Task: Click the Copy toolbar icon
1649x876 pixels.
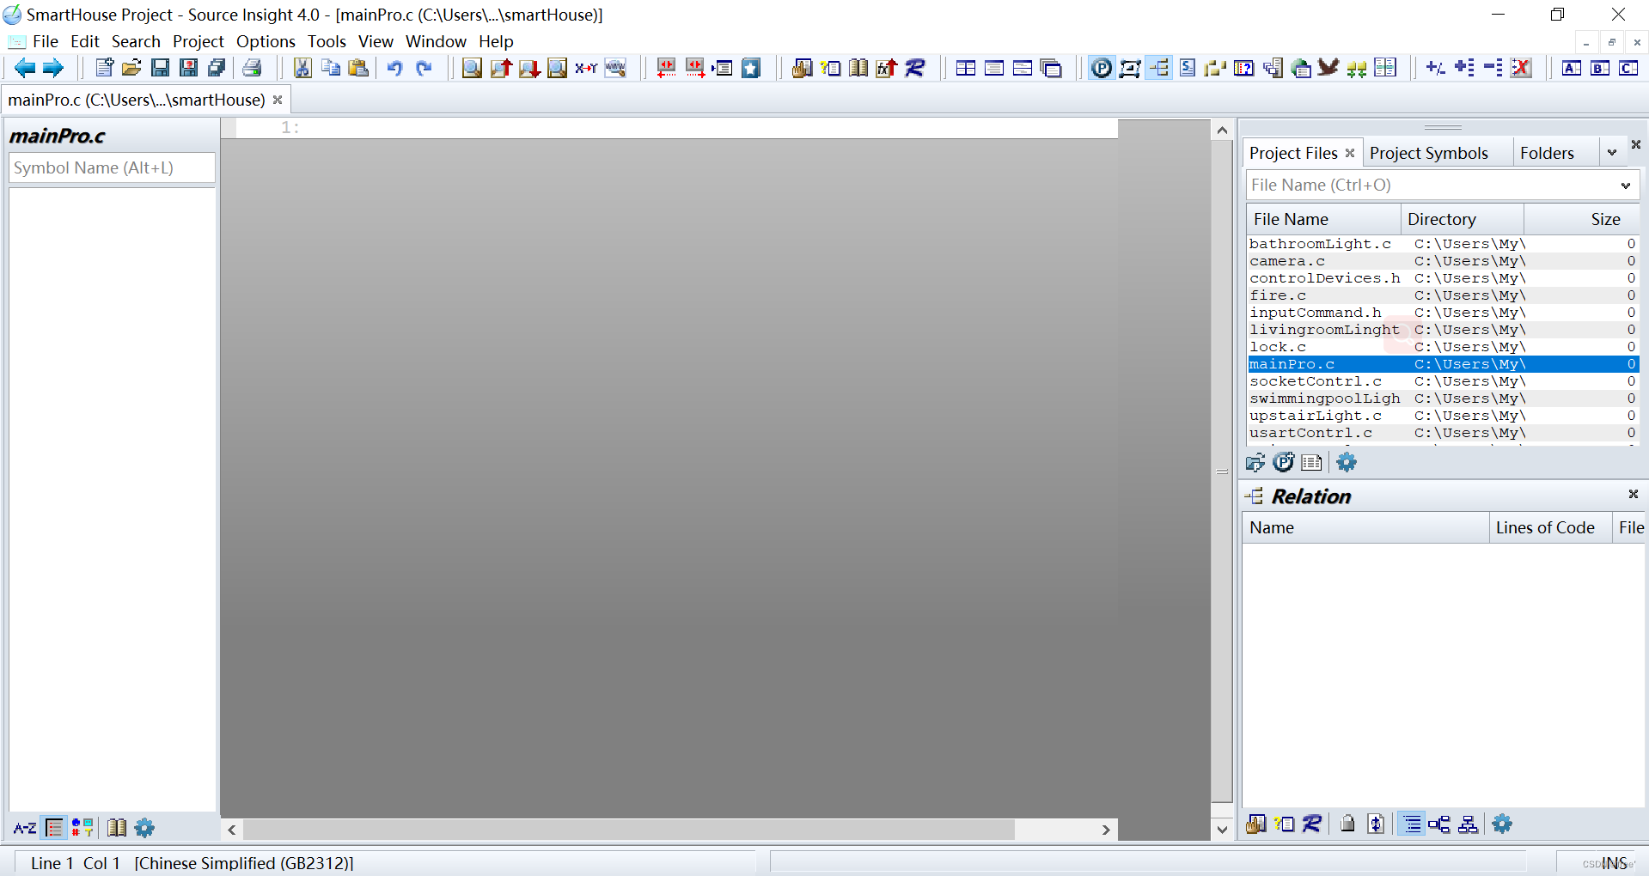Action: point(331,68)
